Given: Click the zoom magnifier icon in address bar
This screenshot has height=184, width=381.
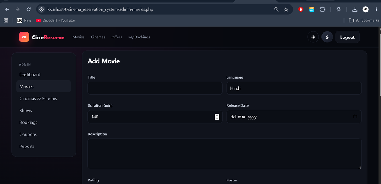Looking at the screenshot, I should coord(276,9).
